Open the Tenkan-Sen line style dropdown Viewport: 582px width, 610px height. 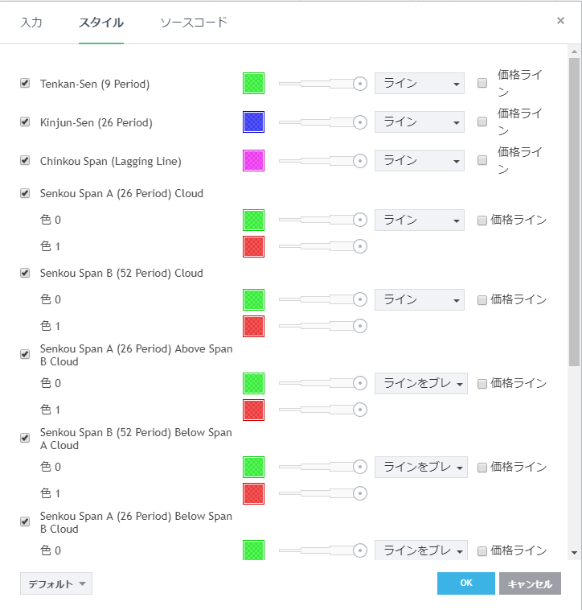click(x=419, y=83)
